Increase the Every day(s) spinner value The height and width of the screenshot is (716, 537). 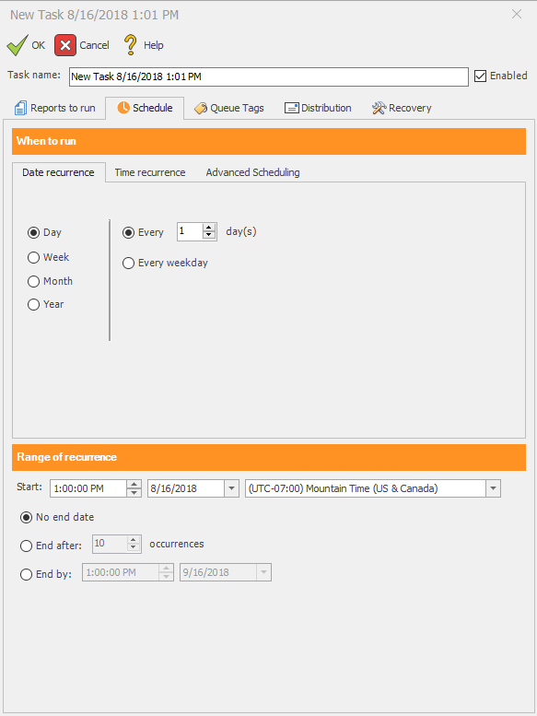point(209,228)
